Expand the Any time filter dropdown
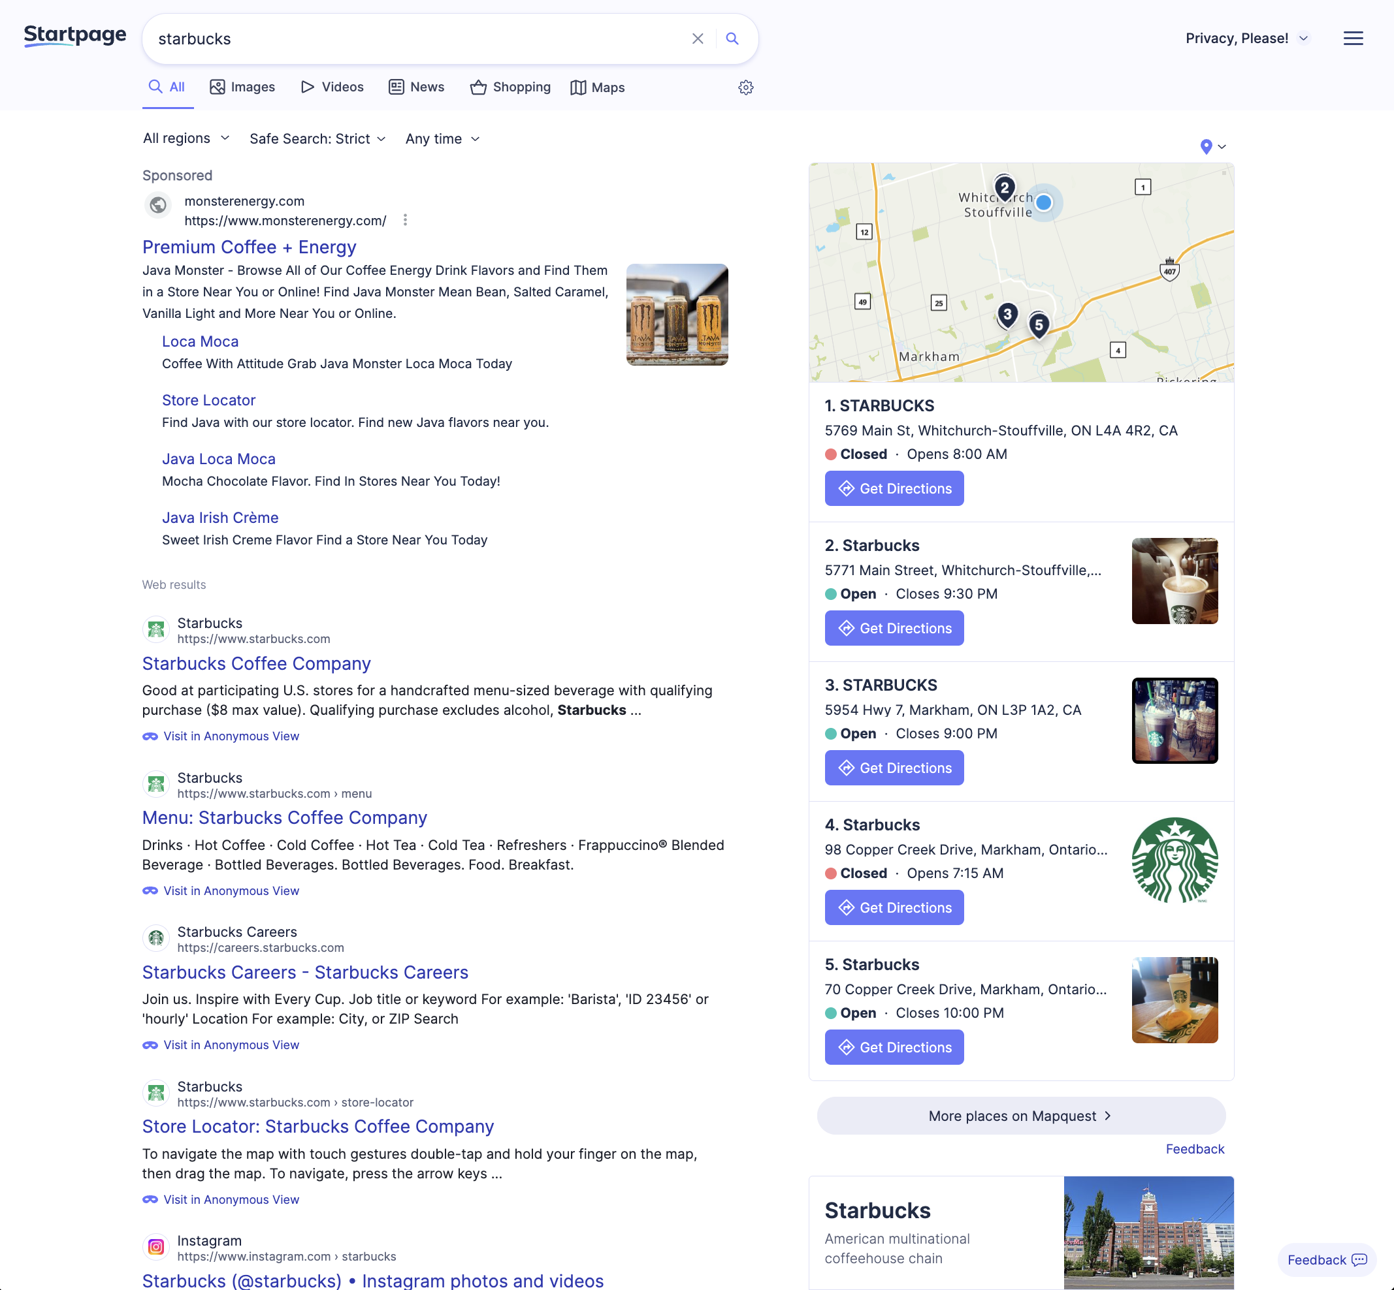Screen dimensions: 1394x1290 443,139
